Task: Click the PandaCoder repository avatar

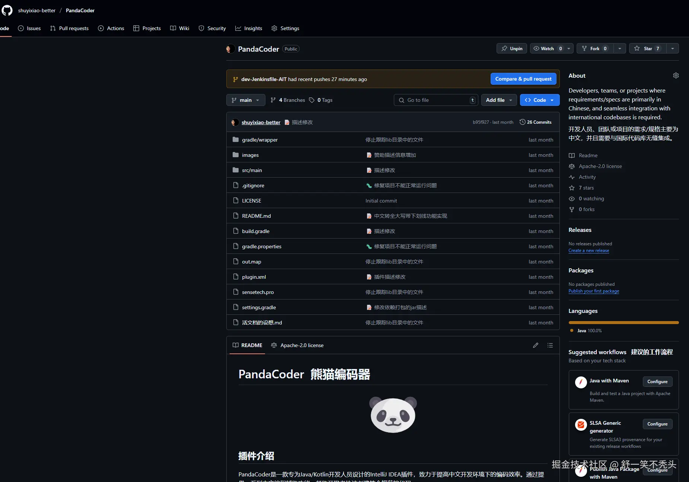Action: pyautogui.click(x=230, y=49)
